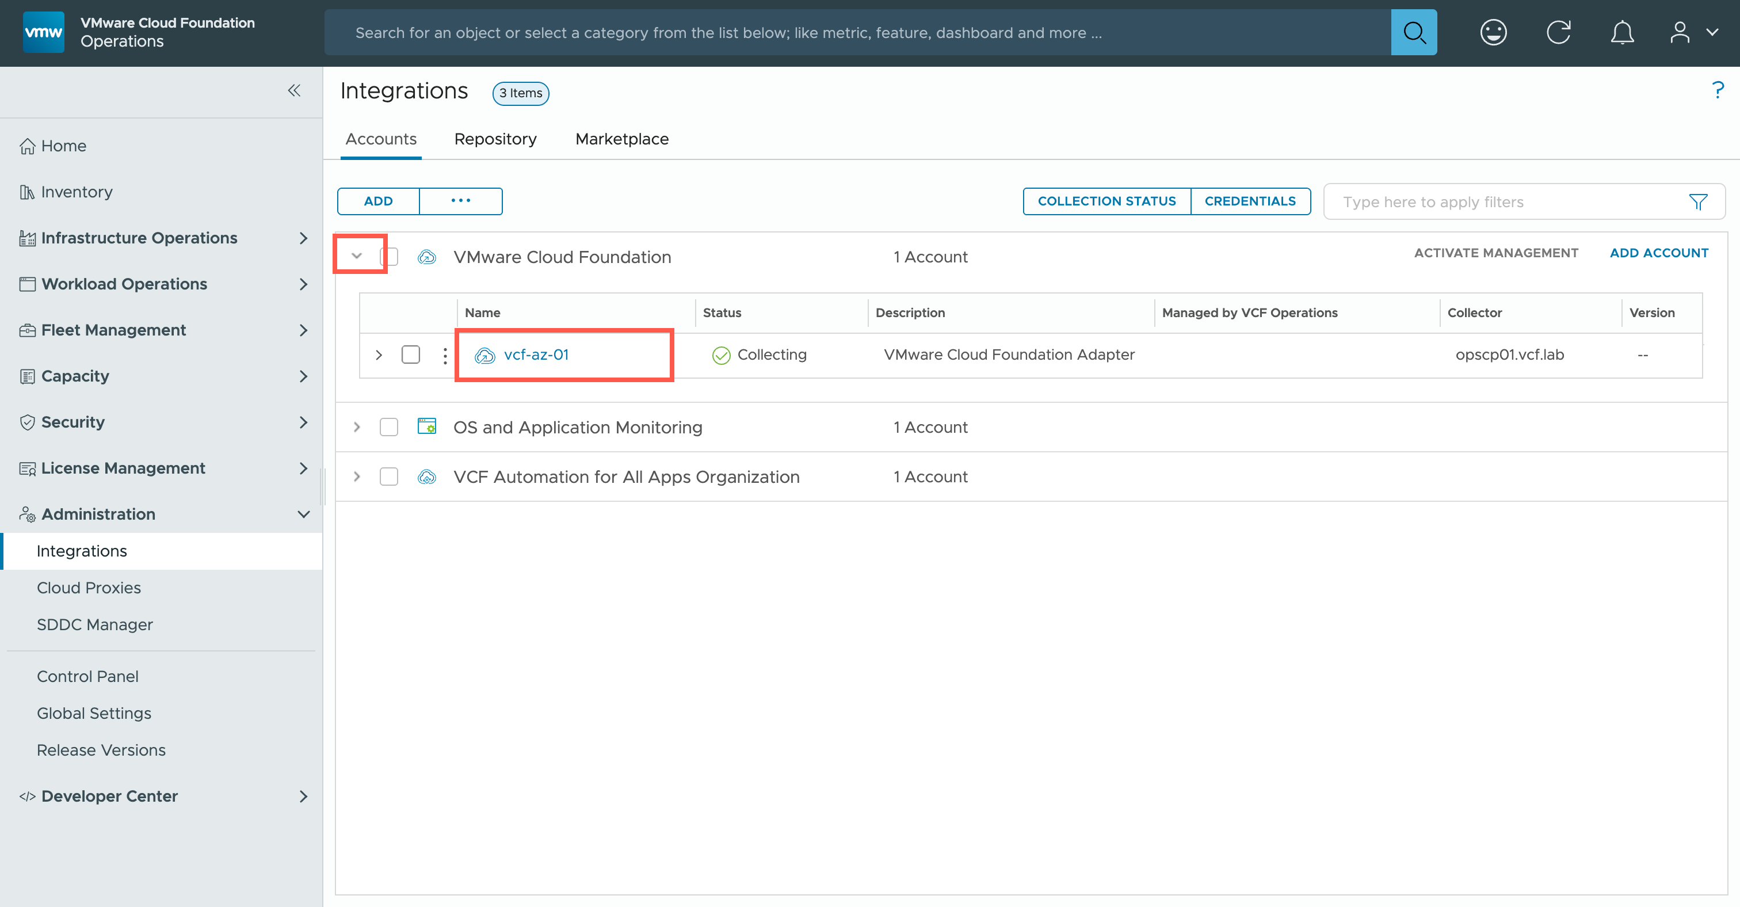Screen dimensions: 1740x907
Task: Check the vcf-az-01 account checkbox
Action: pos(411,355)
